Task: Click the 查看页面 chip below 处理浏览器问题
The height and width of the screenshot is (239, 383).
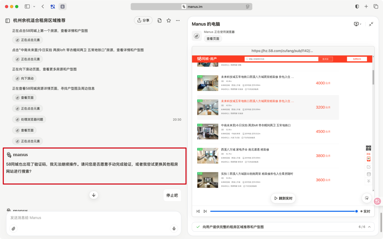Action: [x=24, y=130]
